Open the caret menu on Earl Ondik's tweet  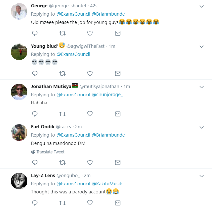[201, 127]
